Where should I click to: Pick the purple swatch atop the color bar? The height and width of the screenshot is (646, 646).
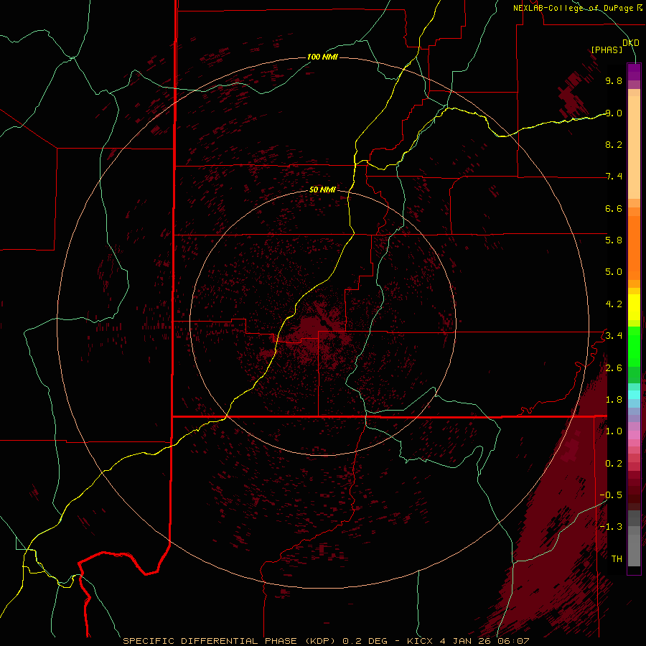[634, 72]
